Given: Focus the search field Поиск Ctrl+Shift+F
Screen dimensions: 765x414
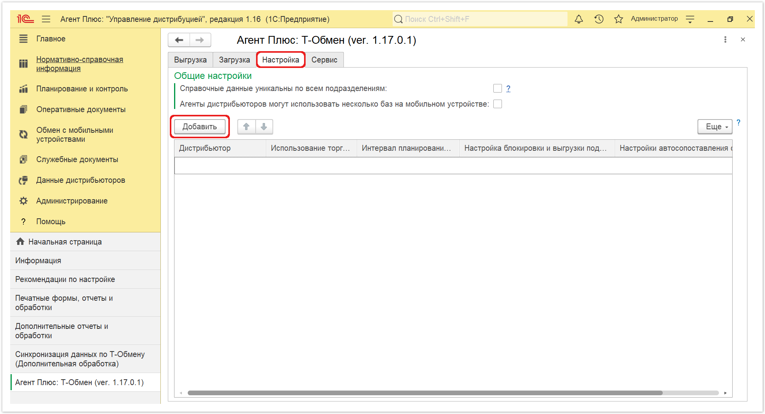Looking at the screenshot, I should [480, 19].
